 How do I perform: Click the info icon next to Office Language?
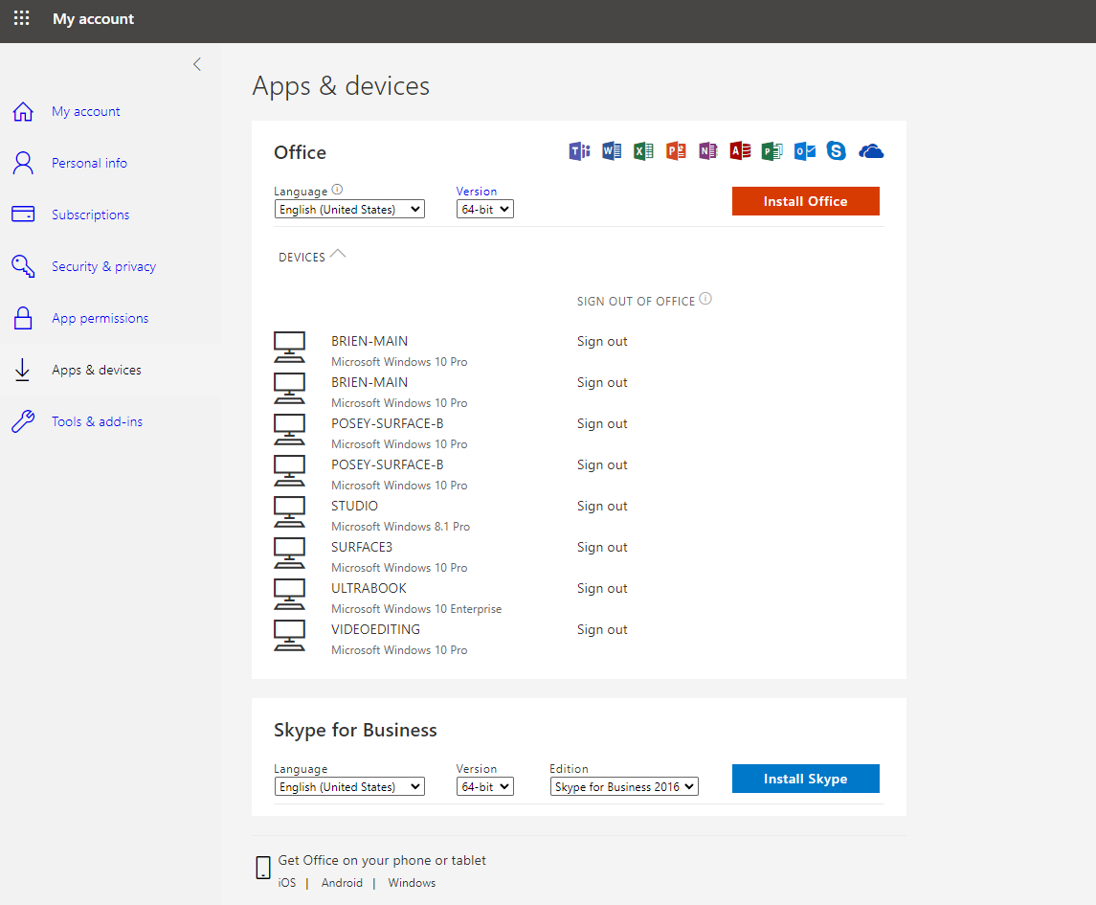337,190
